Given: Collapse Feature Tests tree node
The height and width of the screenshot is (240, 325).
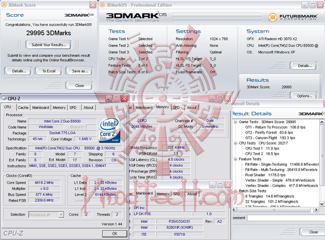Looking at the screenshot, I should (x=236, y=159).
